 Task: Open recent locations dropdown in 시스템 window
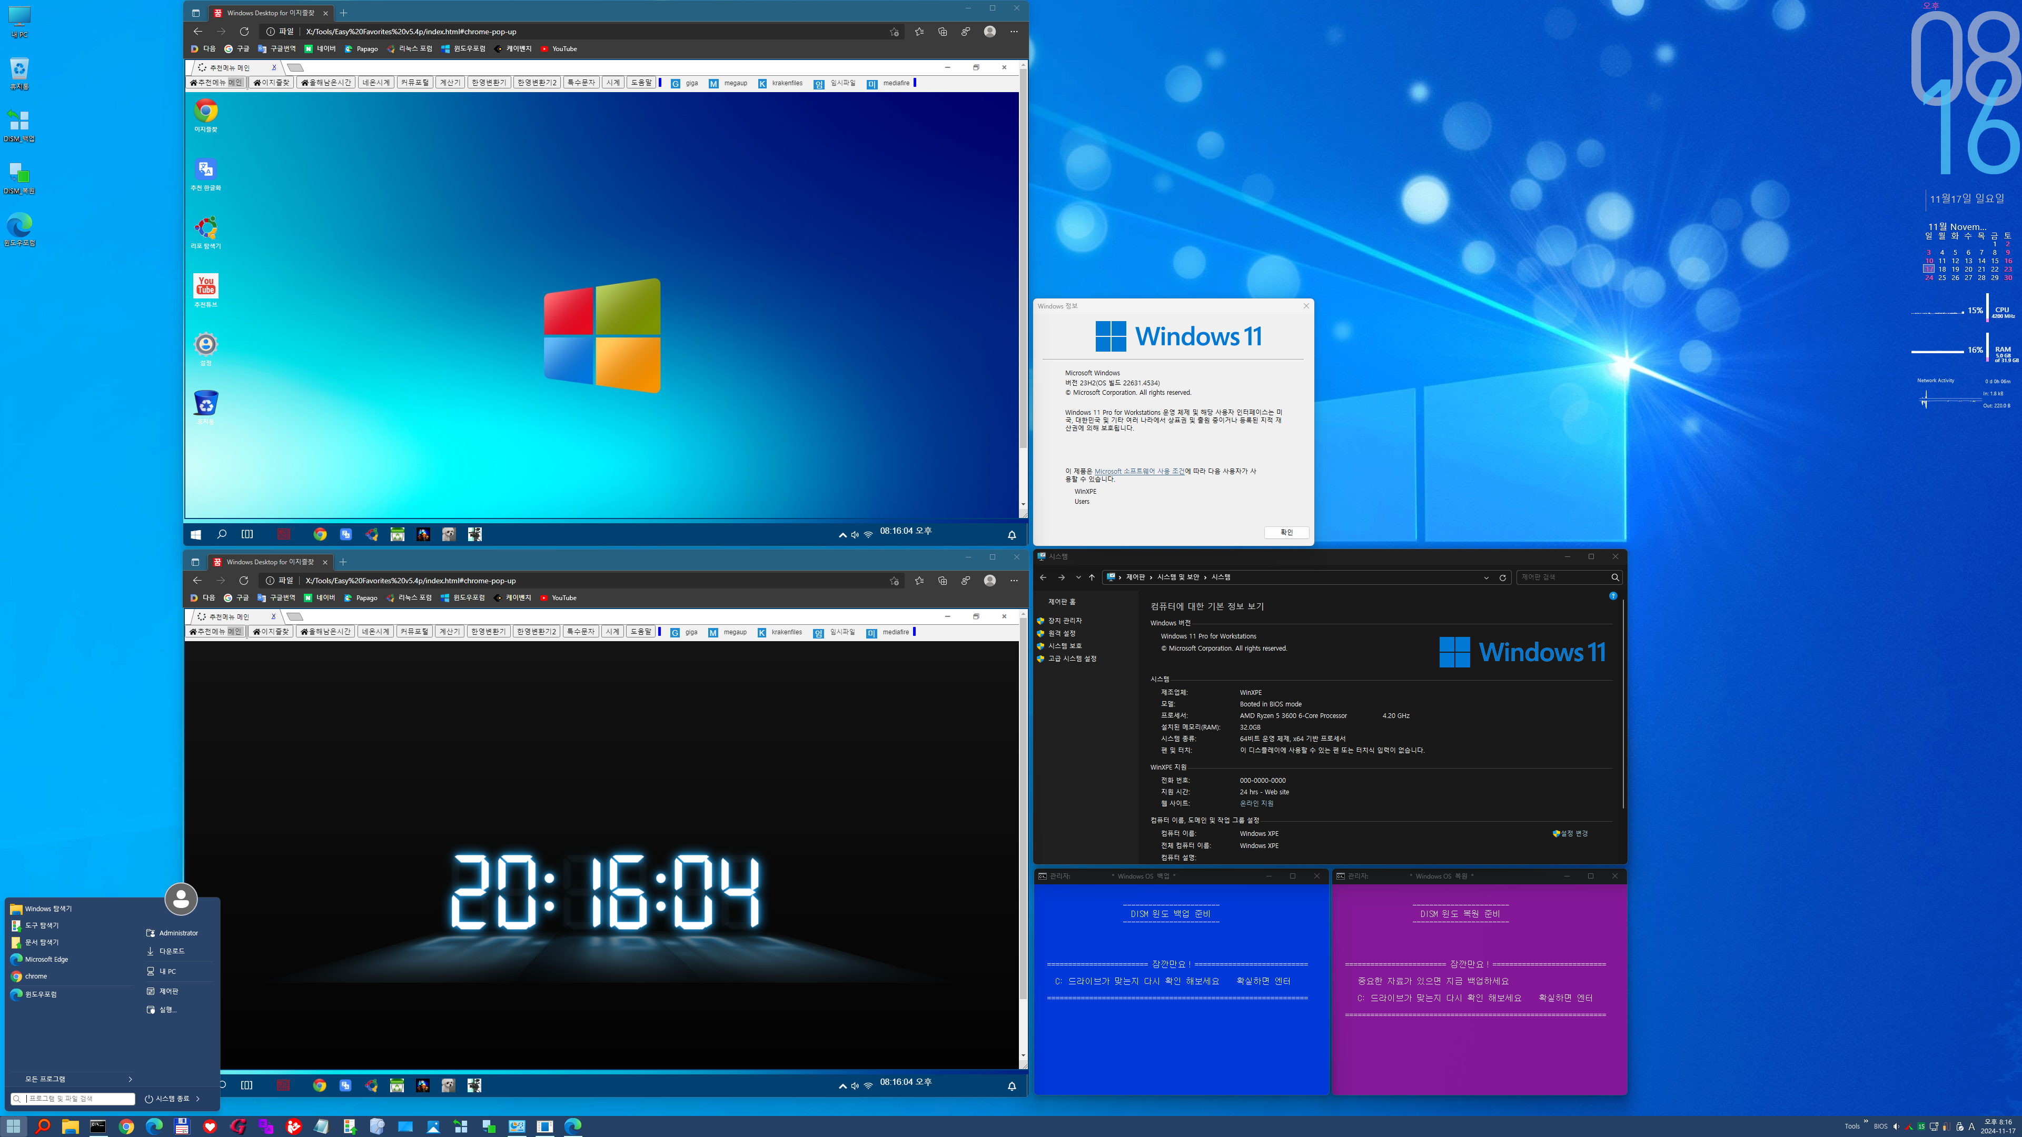coord(1078,577)
